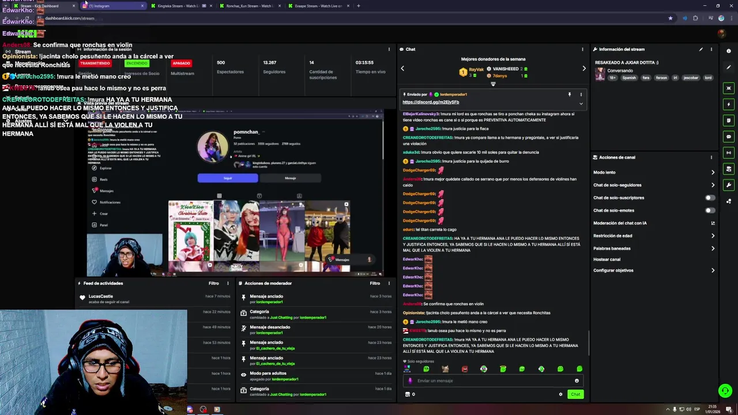The image size is (738, 415).
Task: Click the speech bubble chat icon in right sidebar
Action: (x=729, y=137)
